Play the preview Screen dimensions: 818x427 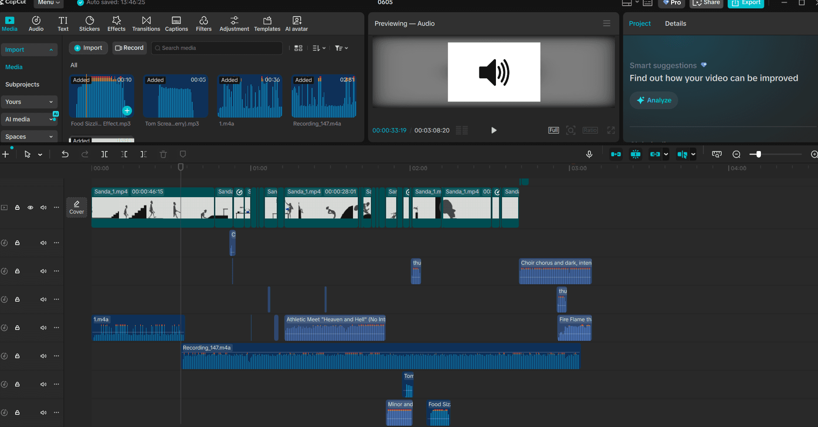(494, 130)
